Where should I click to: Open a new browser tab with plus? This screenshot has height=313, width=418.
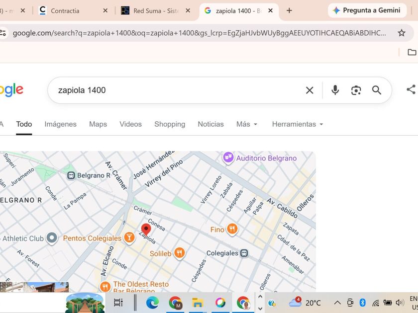click(x=289, y=10)
